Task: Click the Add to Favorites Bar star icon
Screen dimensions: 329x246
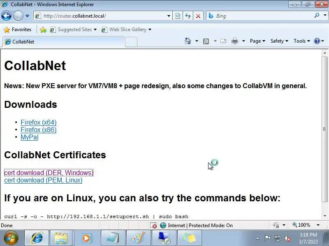Action: click(43, 30)
